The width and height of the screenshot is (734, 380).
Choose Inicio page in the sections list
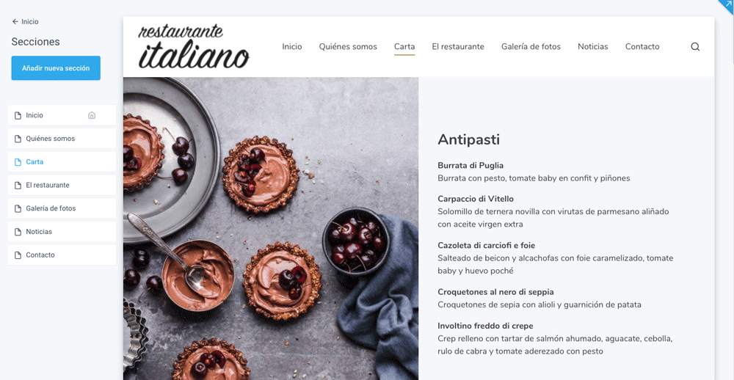pyautogui.click(x=62, y=115)
